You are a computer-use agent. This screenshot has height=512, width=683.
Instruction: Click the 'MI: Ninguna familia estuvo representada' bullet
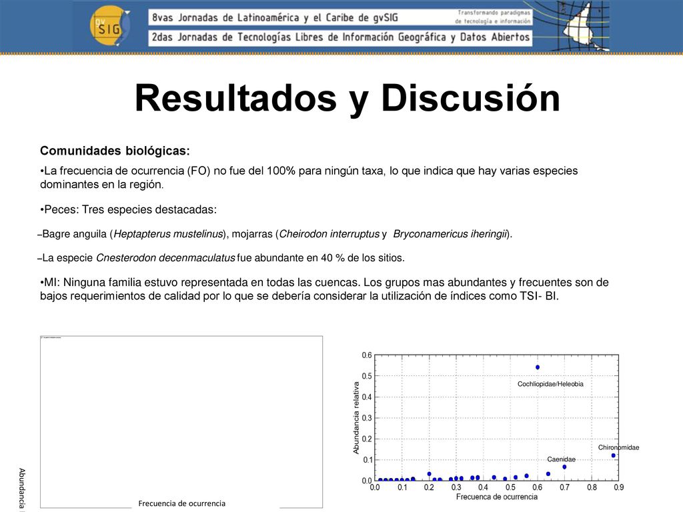(324, 289)
